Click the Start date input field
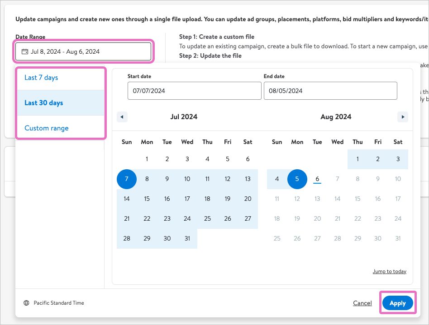429x325 pixels. tap(194, 91)
